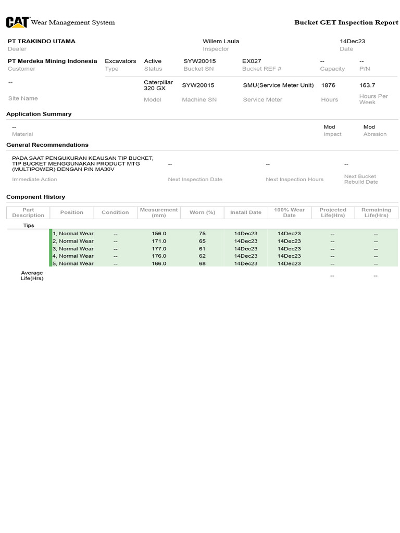Select measurement value 177.0
Image resolution: width=400 pixels, height=533 pixels.
(159, 248)
